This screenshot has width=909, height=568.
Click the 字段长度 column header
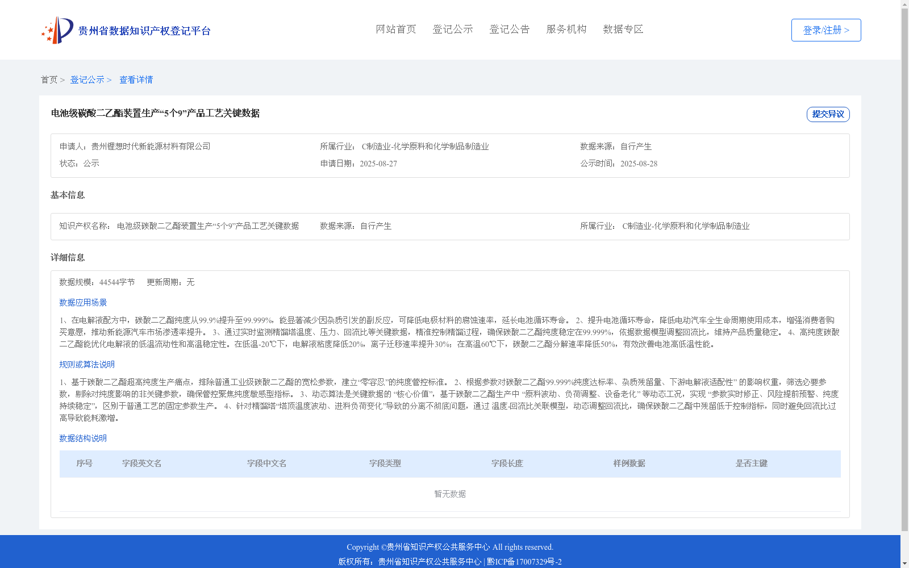pyautogui.click(x=507, y=463)
